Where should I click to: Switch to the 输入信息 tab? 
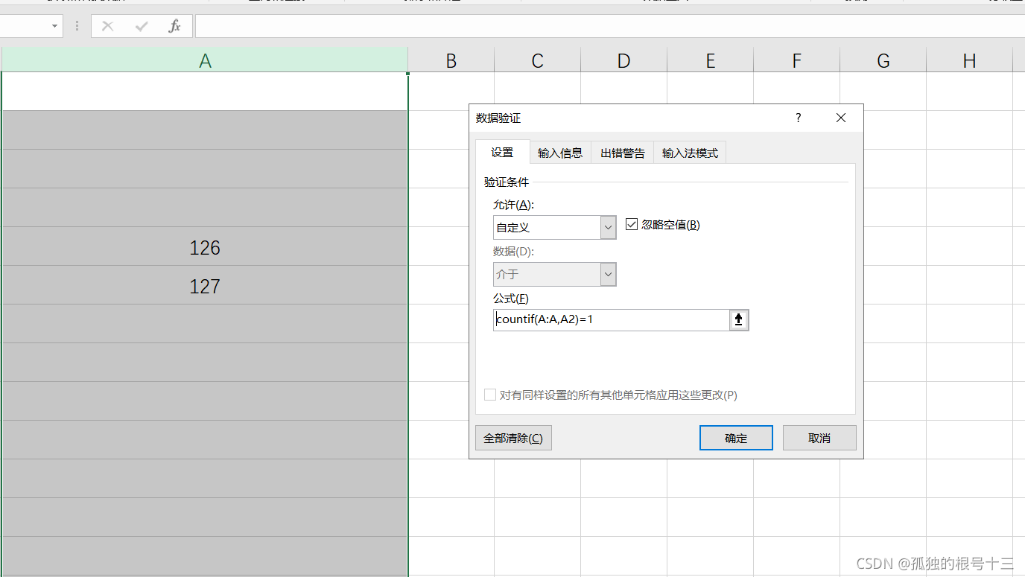tap(560, 153)
